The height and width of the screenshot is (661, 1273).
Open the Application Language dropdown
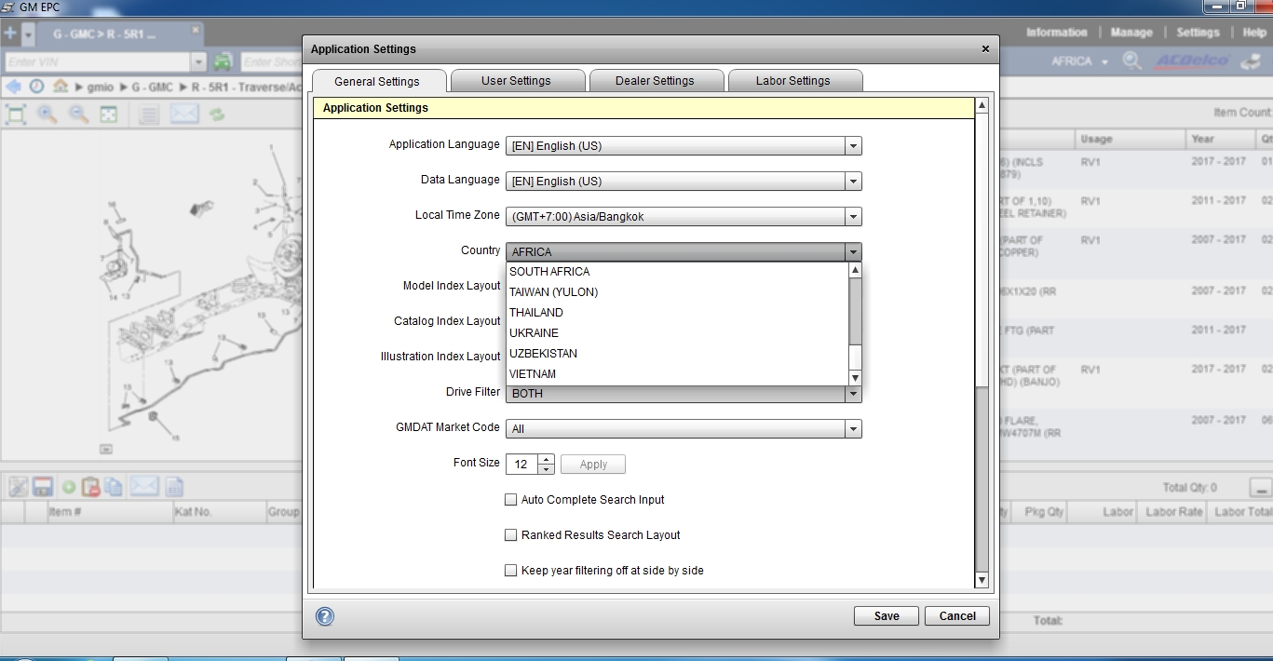852,146
